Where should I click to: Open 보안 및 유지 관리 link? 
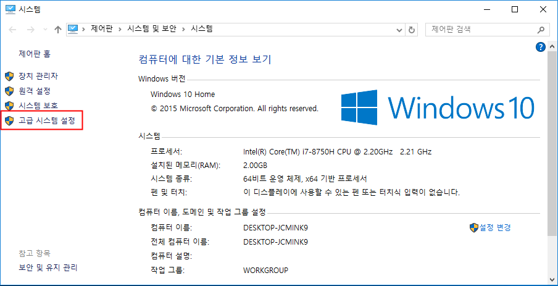coord(48,267)
